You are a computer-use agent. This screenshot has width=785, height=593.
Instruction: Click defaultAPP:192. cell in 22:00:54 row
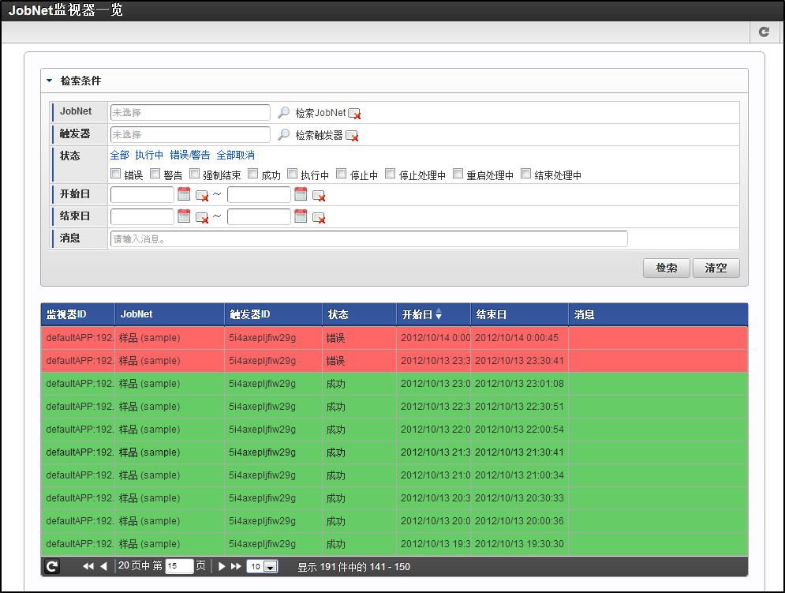[80, 429]
